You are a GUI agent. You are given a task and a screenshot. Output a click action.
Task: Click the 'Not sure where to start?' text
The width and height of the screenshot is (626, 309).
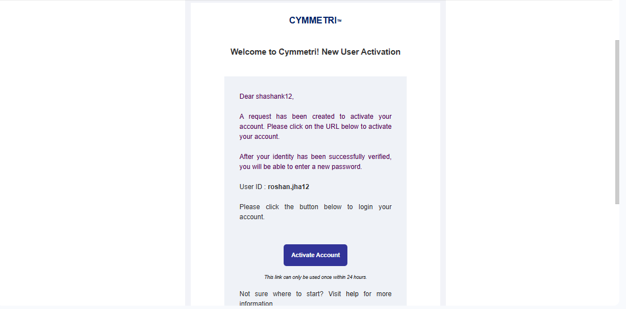281,294
